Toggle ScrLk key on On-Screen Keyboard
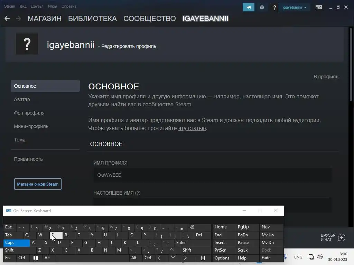Viewport: 354px width, 265px height. point(247,250)
